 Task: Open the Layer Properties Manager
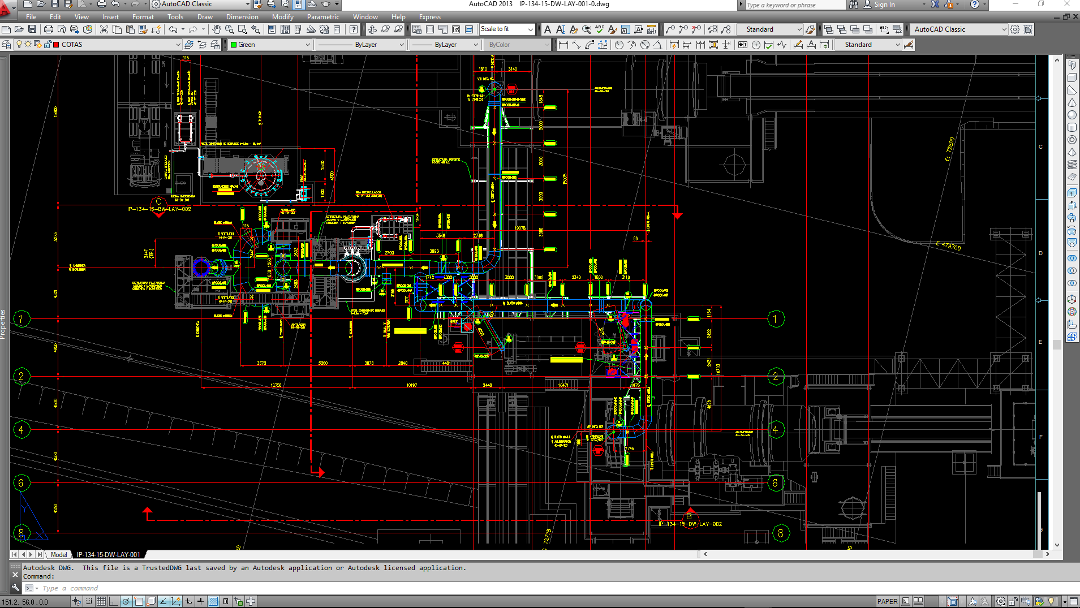point(7,45)
